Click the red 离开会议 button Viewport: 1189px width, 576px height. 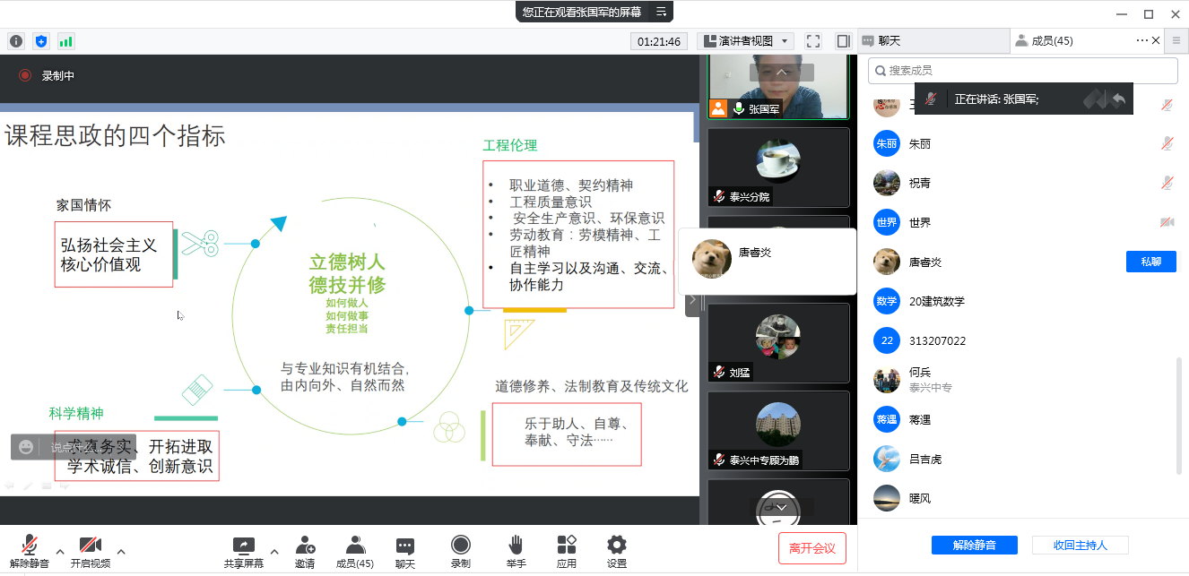click(x=811, y=548)
